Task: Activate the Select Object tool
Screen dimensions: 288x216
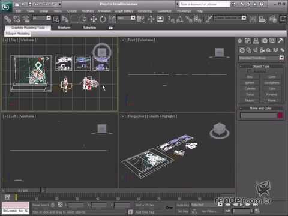Action: (x=56, y=19)
